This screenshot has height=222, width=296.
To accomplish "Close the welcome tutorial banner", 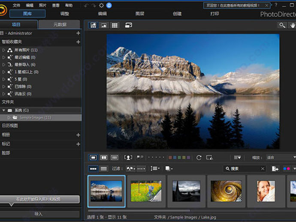I will 266,5.
